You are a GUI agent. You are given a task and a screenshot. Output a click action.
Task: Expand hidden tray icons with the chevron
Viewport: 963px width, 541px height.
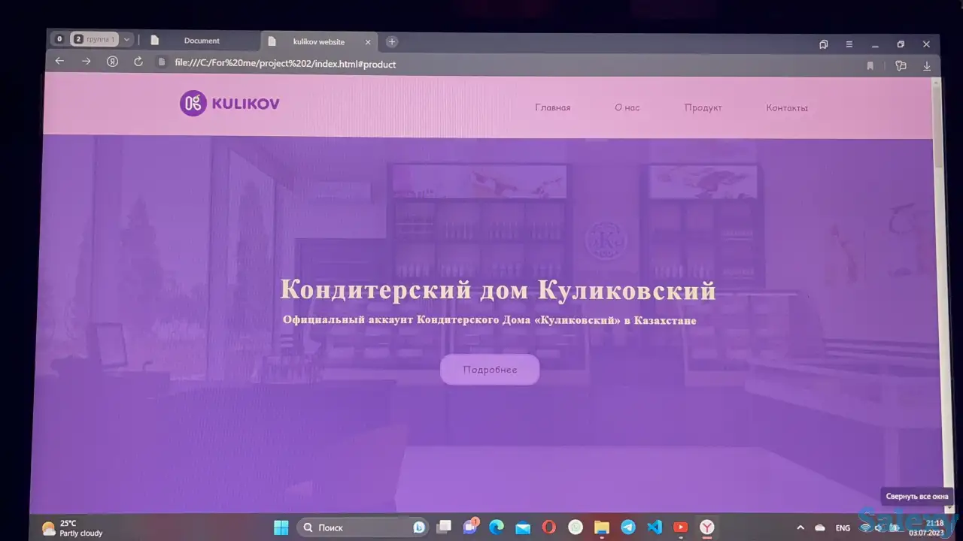click(x=800, y=527)
